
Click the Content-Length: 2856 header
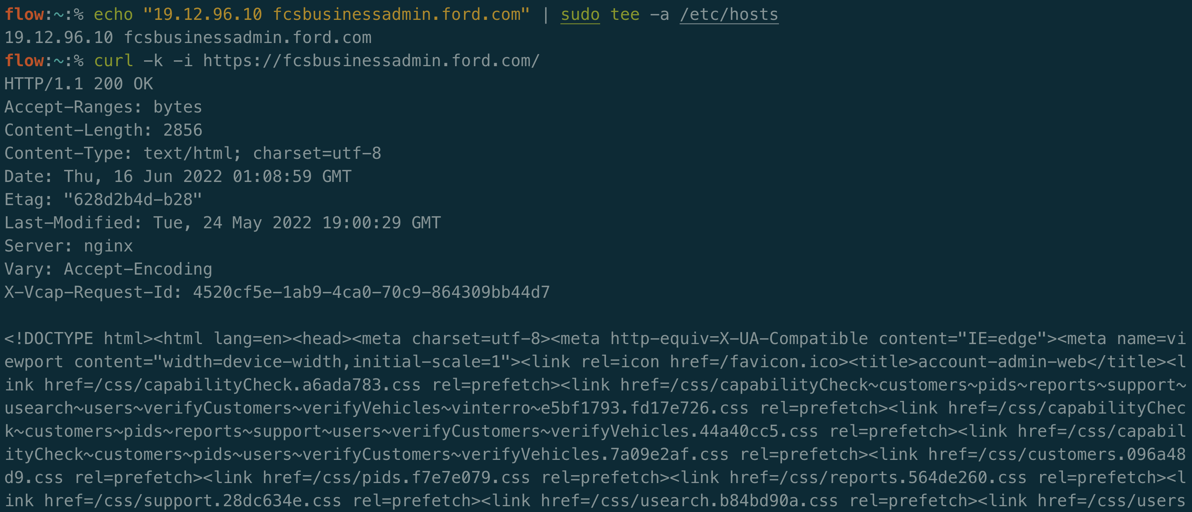(103, 130)
